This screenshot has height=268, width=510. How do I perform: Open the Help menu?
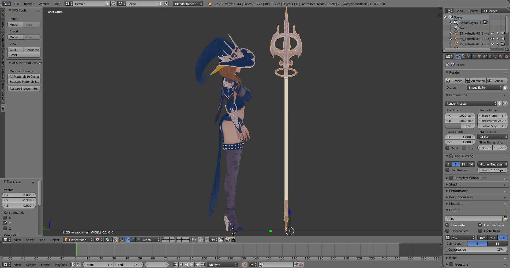coord(58,4)
